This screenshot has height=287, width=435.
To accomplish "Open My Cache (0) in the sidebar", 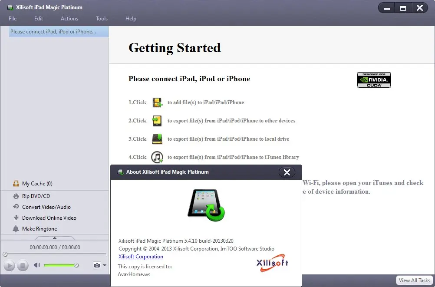I will point(37,184).
